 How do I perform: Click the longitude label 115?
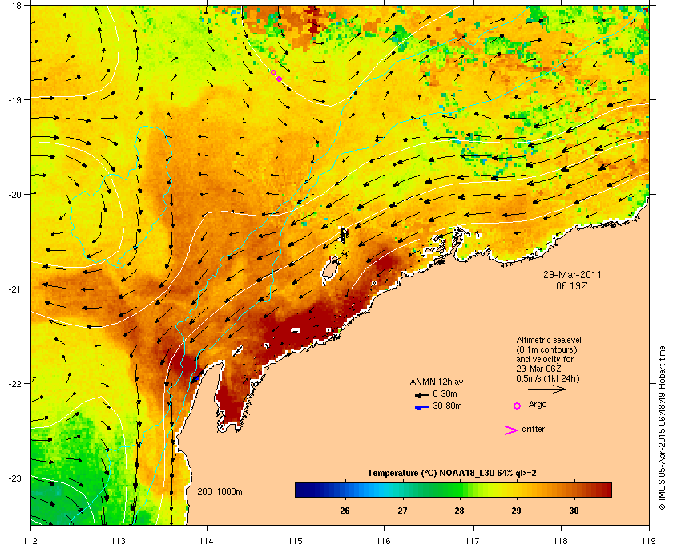[296, 540]
